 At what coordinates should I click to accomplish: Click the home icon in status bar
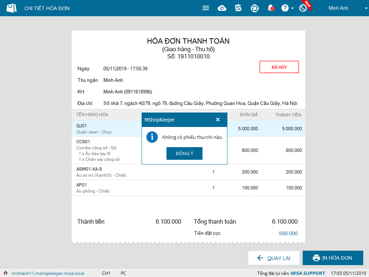click(x=6, y=273)
